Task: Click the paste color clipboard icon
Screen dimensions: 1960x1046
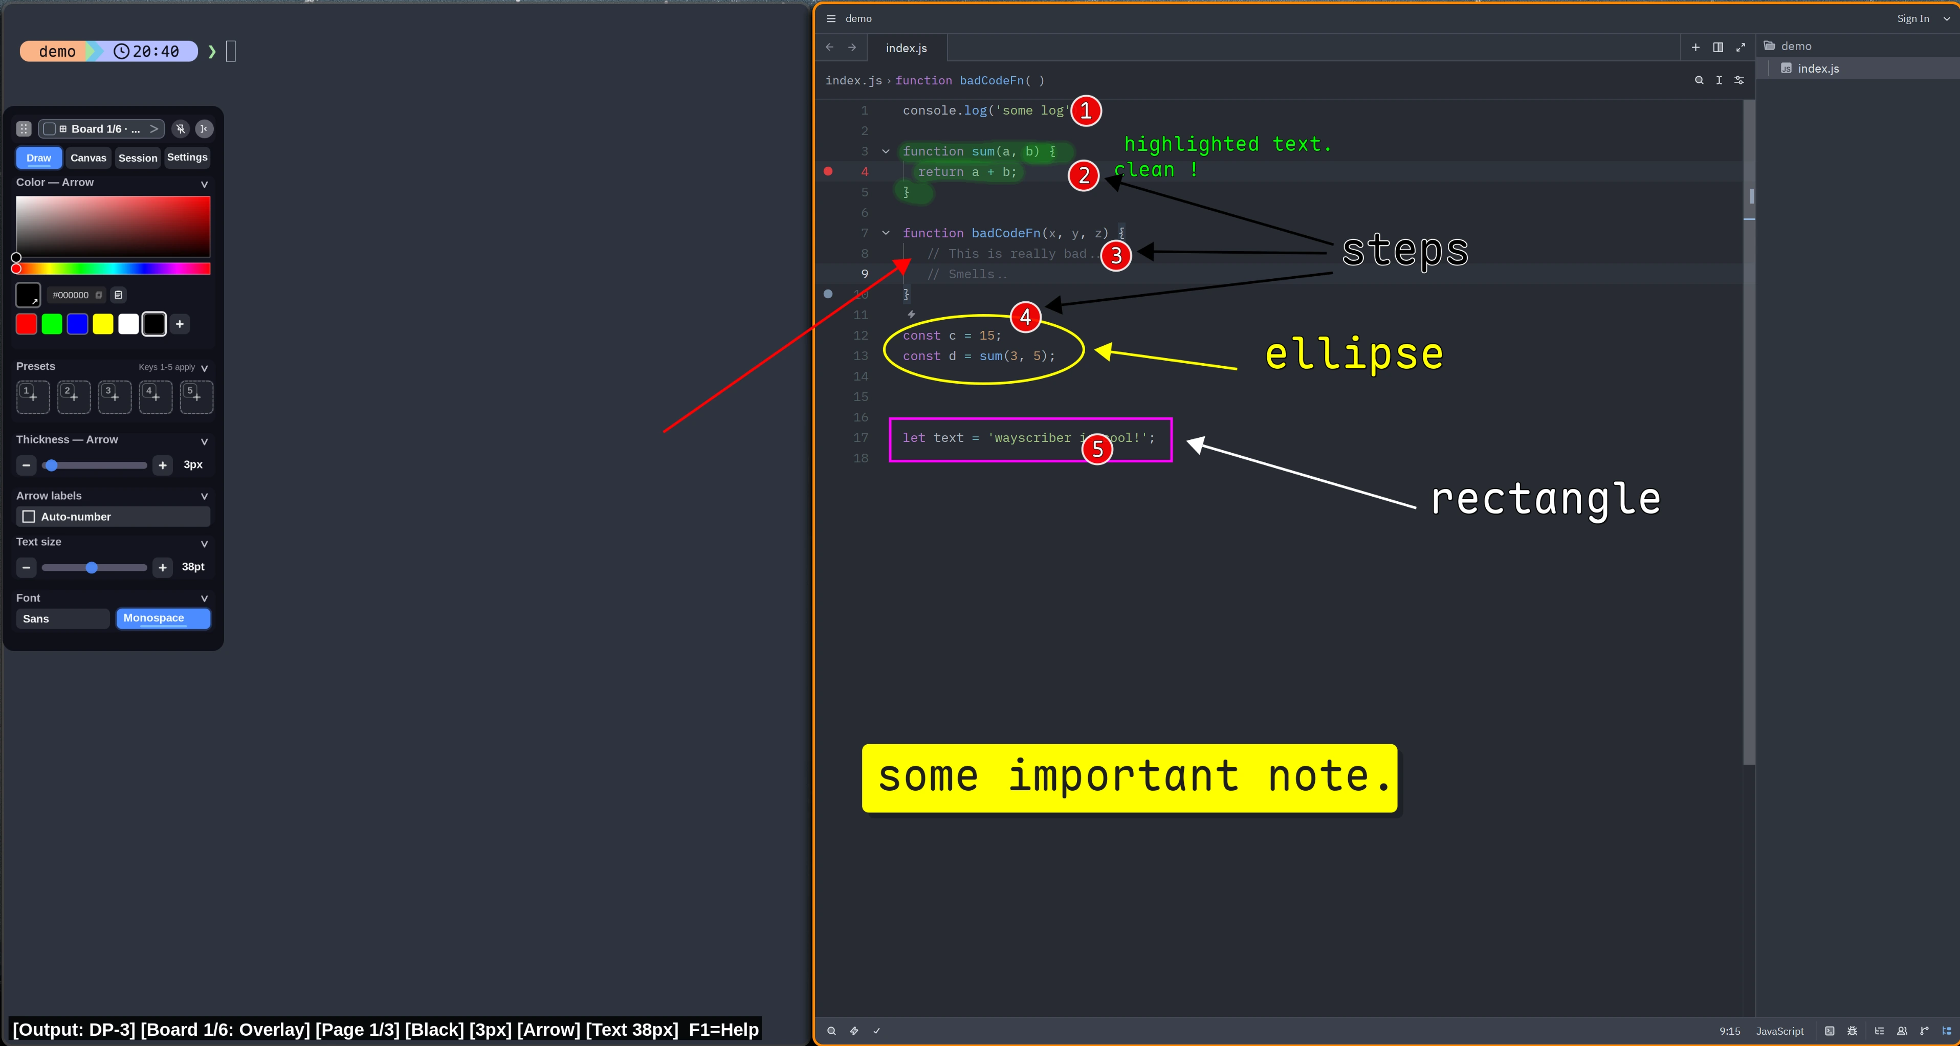Action: click(x=119, y=295)
